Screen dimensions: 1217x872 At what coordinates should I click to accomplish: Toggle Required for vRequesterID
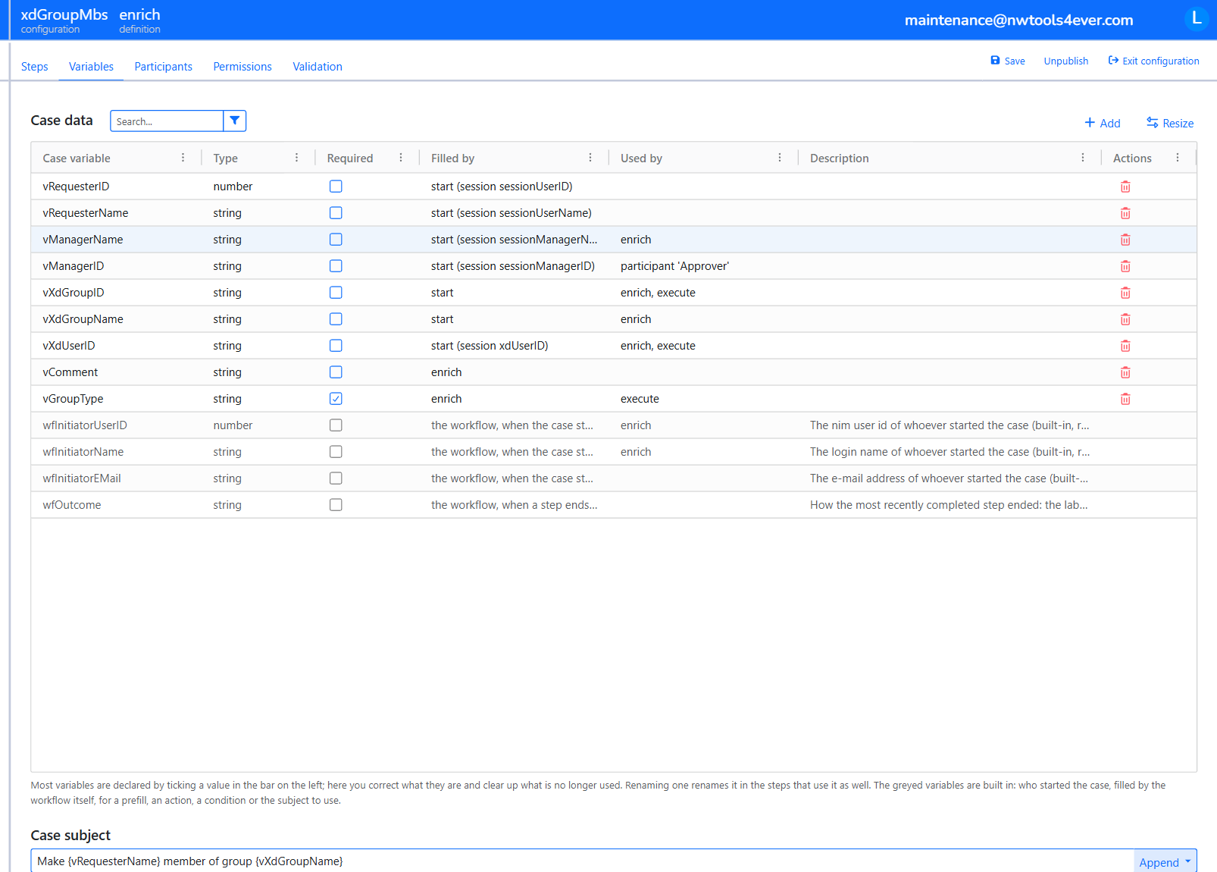[x=336, y=187]
